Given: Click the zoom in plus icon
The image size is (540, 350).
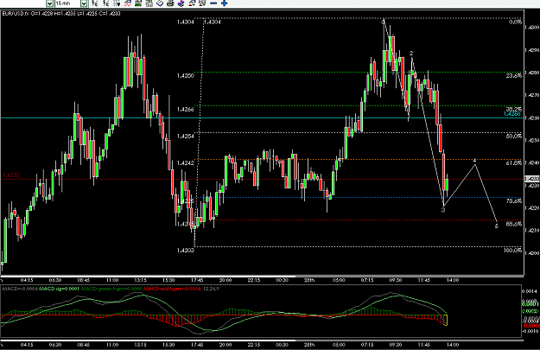Looking at the screenshot, I should (x=224, y=3).
